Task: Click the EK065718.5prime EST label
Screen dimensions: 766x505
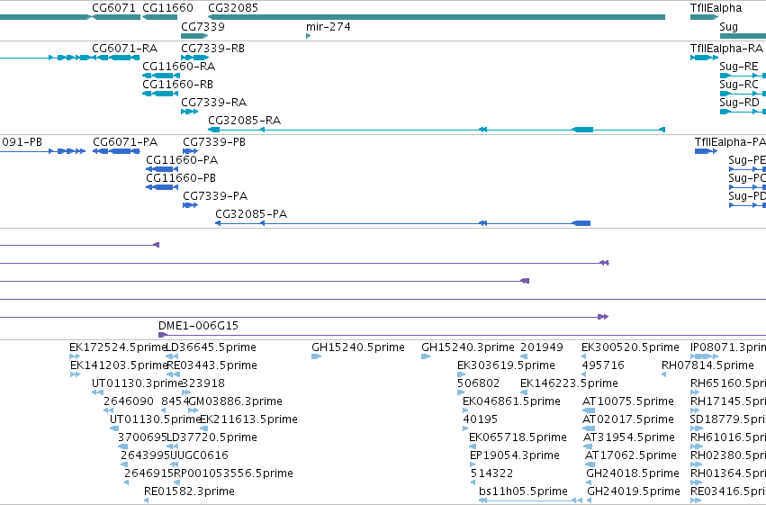Action: click(518, 437)
